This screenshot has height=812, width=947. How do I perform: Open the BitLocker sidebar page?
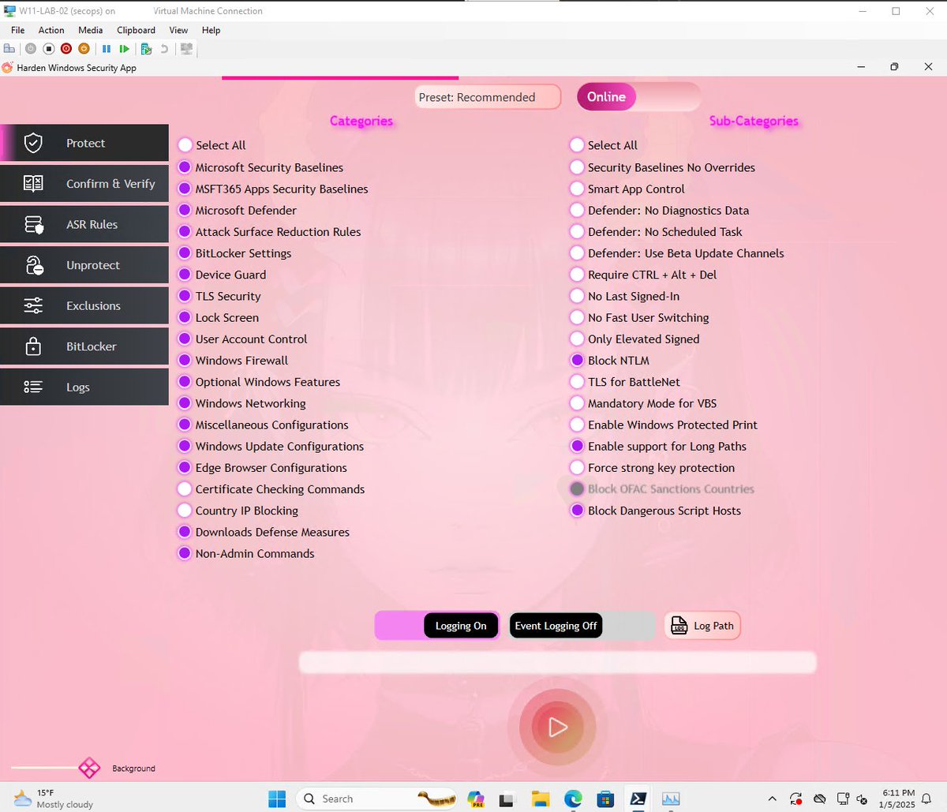(84, 346)
